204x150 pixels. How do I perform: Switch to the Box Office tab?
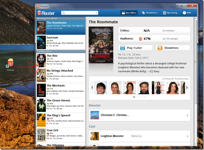coord(129,13)
